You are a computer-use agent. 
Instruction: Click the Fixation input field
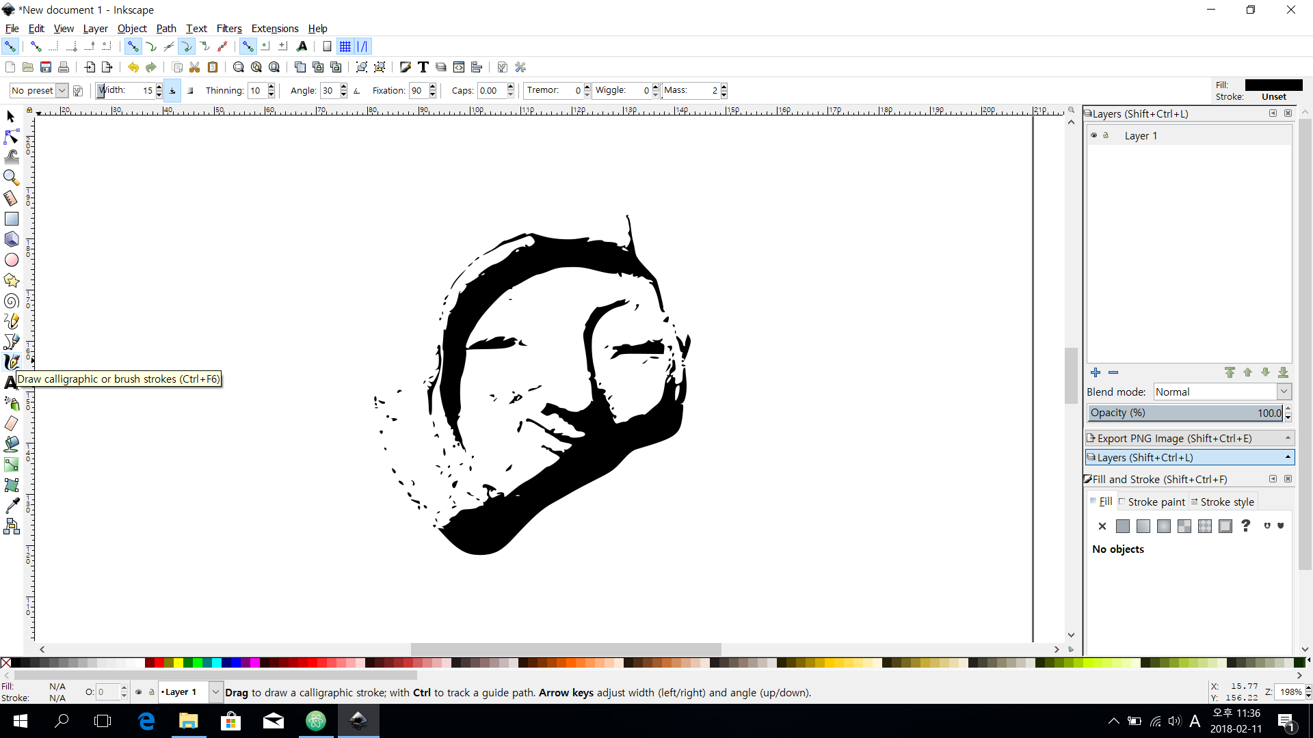click(x=419, y=90)
